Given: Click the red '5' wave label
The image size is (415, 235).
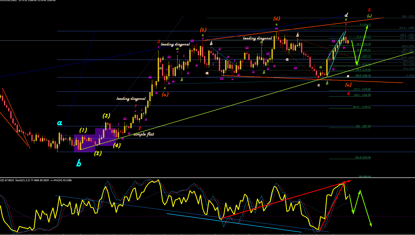Looking at the screenshot, I should click(369, 10).
